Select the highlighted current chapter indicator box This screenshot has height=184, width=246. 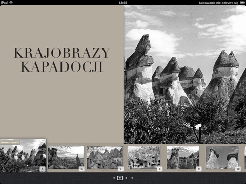[x=120, y=178]
